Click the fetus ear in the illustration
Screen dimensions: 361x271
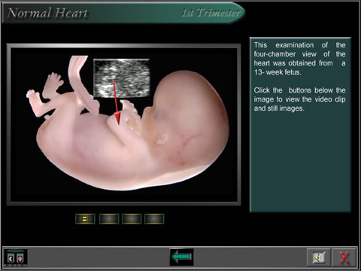click(x=162, y=139)
